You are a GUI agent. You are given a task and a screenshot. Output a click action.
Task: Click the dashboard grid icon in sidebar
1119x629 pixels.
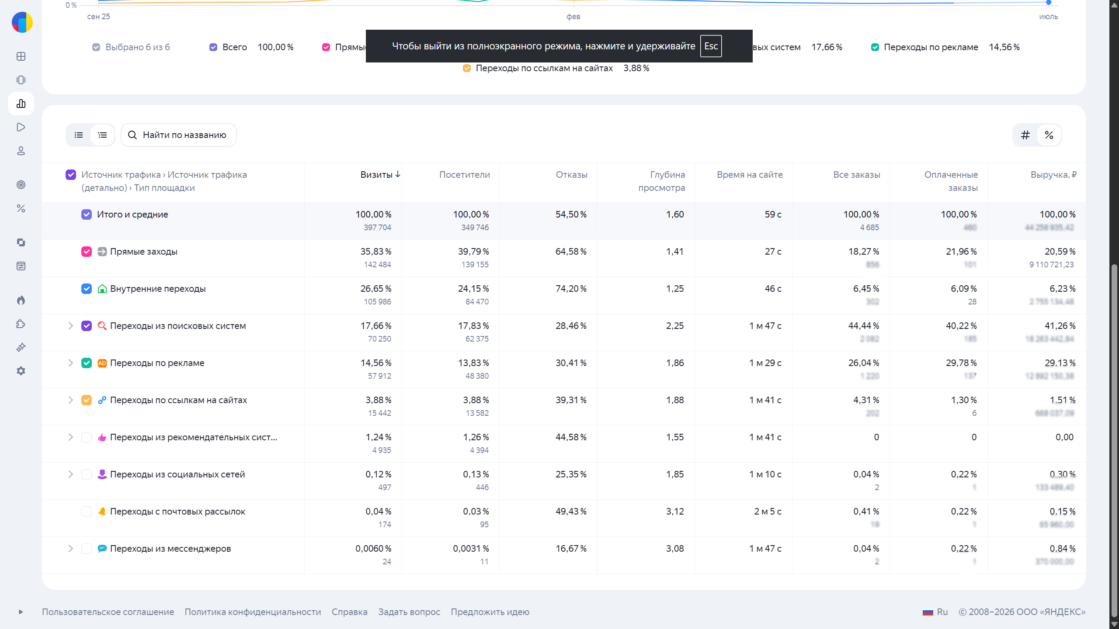click(21, 56)
